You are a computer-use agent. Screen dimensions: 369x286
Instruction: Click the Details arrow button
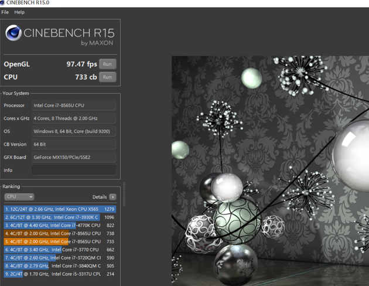tap(112, 197)
